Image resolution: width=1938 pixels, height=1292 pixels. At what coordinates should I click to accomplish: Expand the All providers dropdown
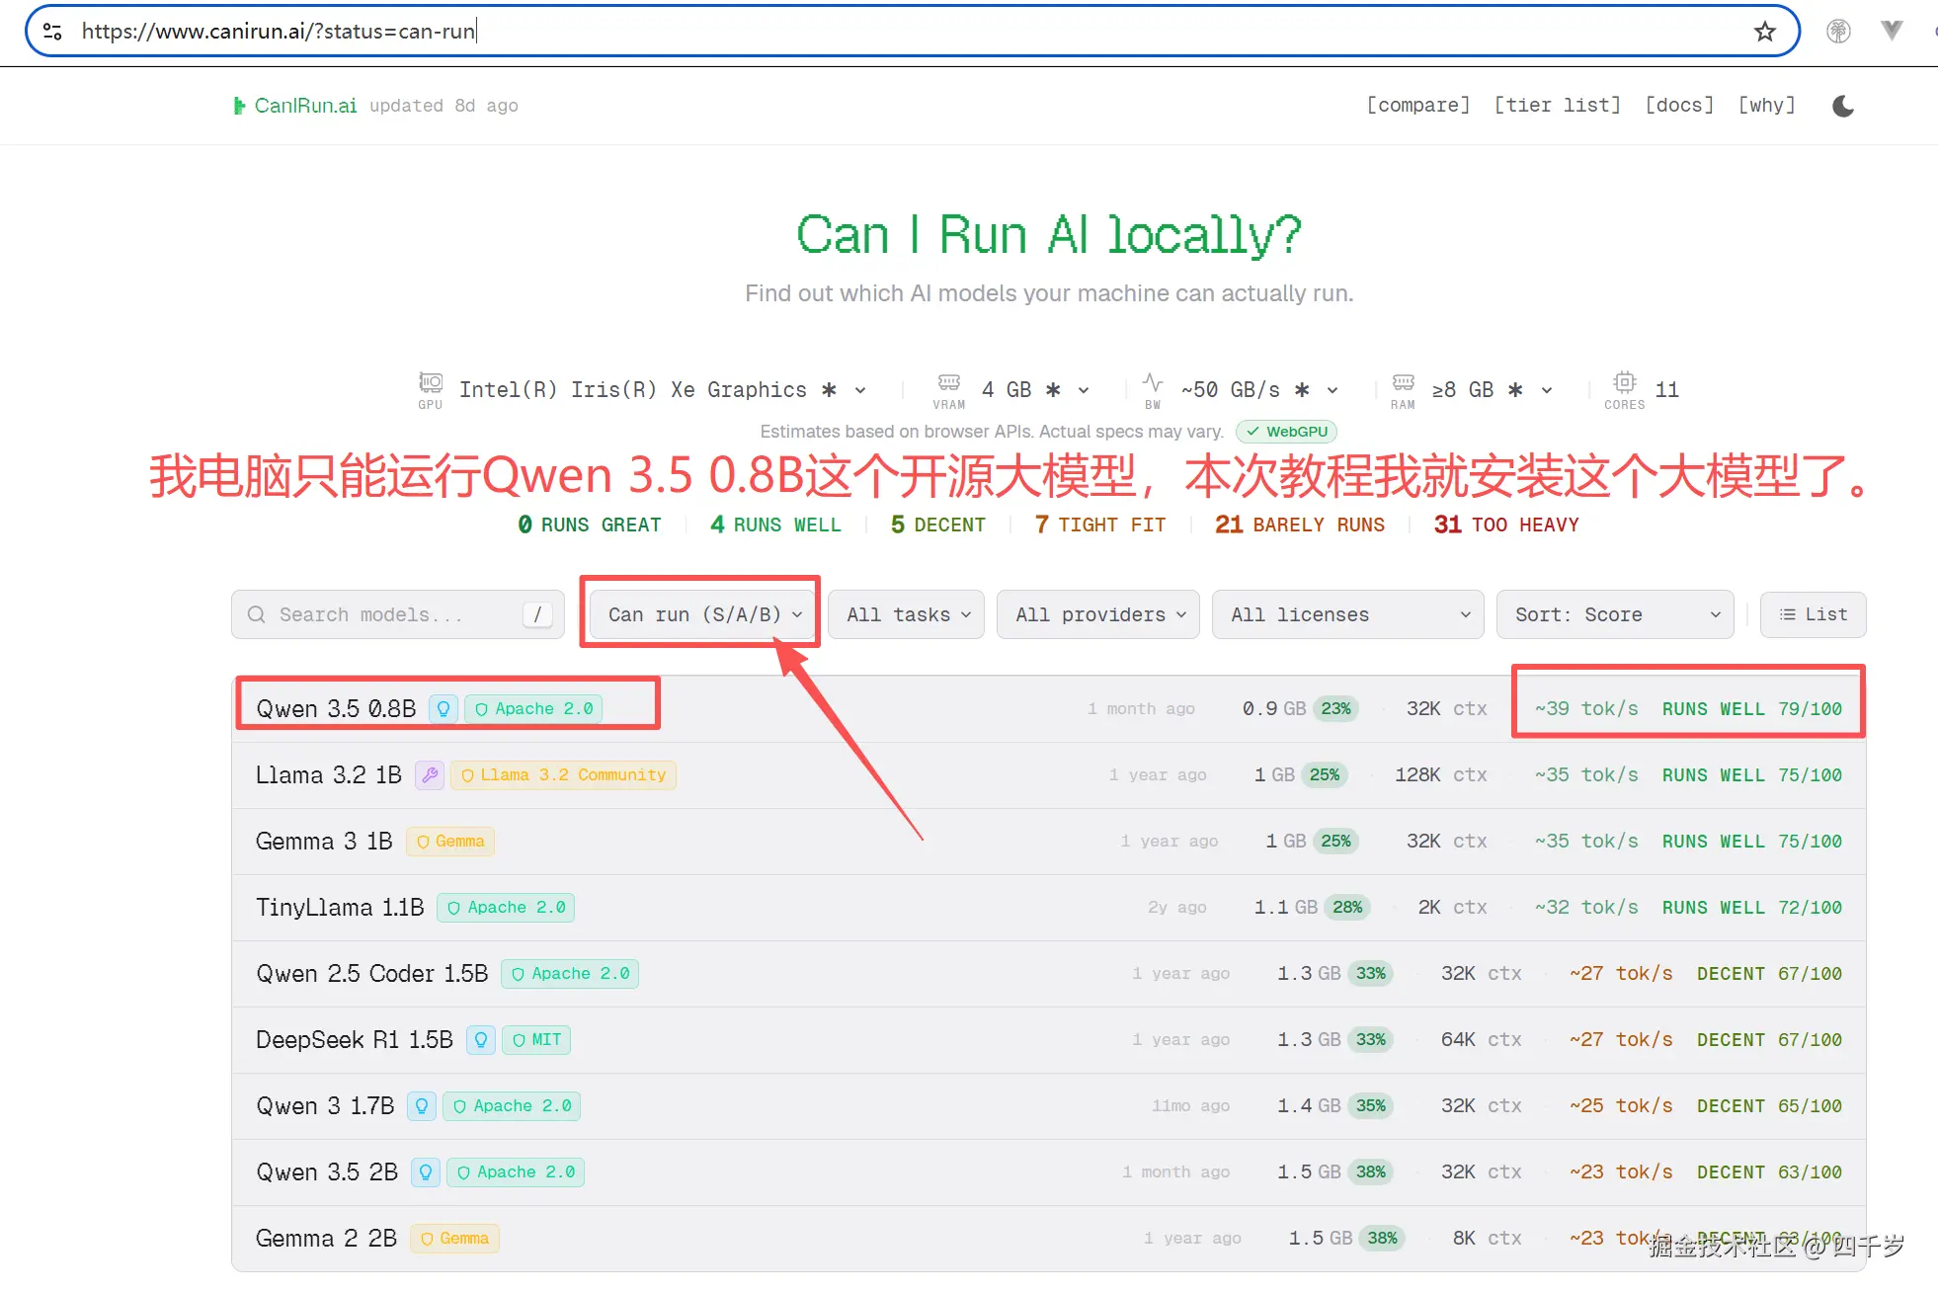1098,614
